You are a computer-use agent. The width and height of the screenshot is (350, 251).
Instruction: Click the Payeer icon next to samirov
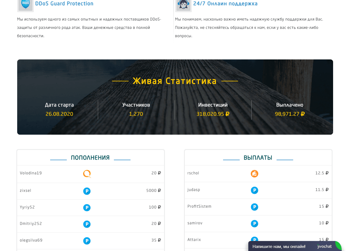click(x=254, y=224)
